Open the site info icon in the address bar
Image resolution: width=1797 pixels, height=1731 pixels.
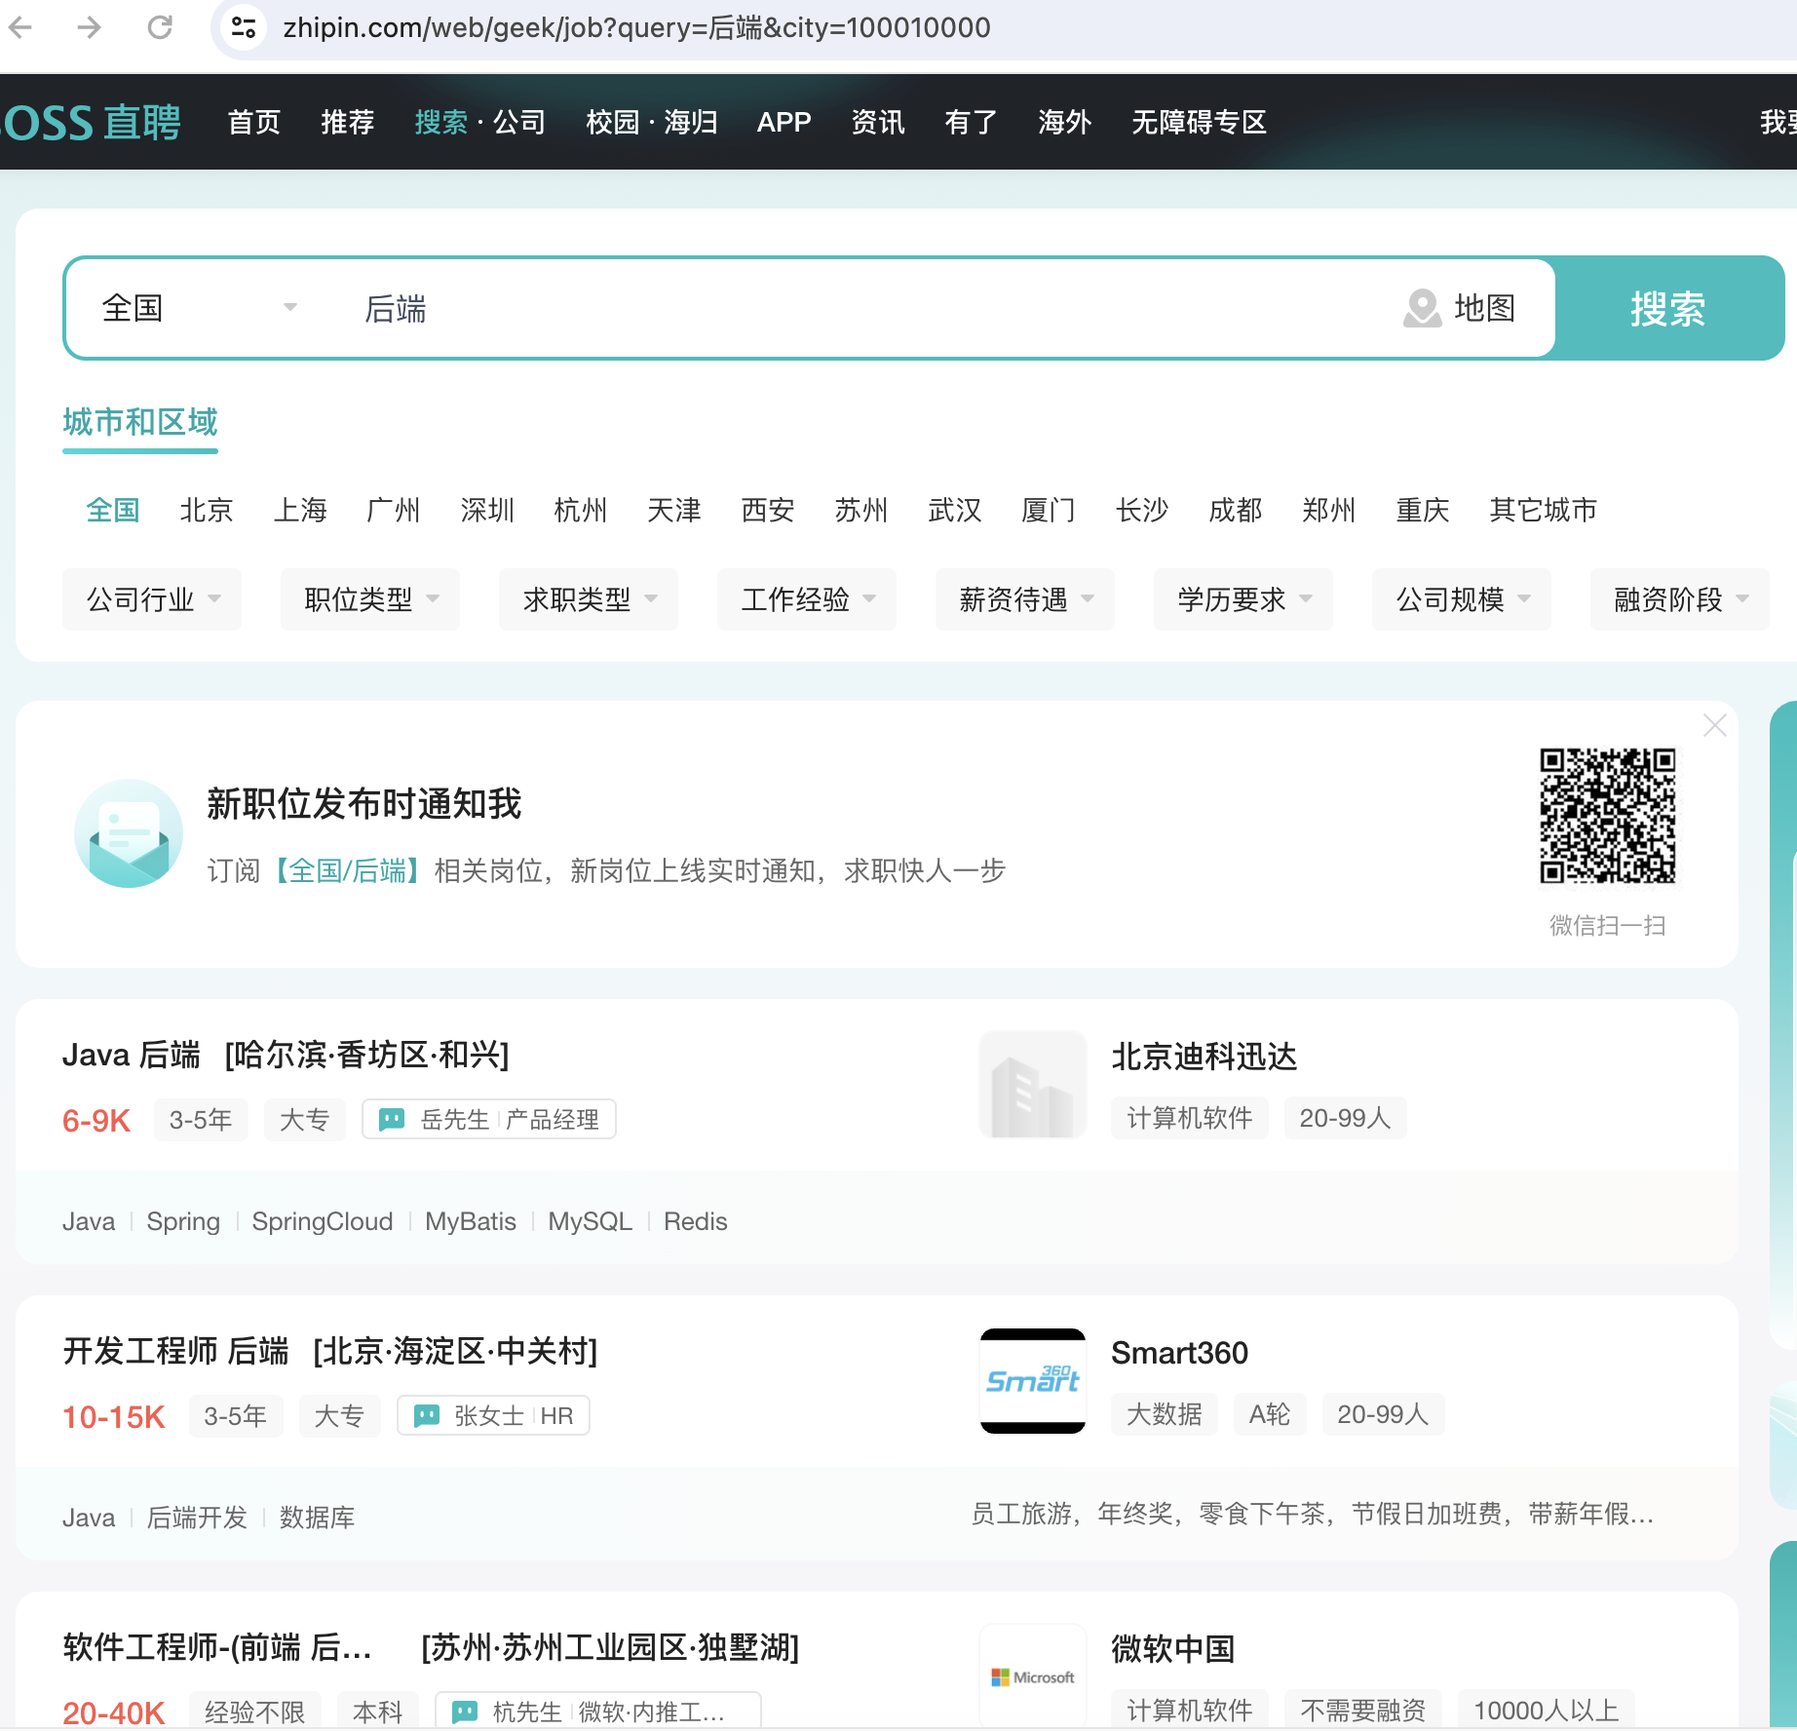(x=244, y=27)
